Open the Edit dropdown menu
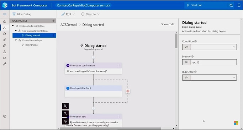The width and height of the screenshot is (243, 130). pyautogui.click(x=68, y=14)
